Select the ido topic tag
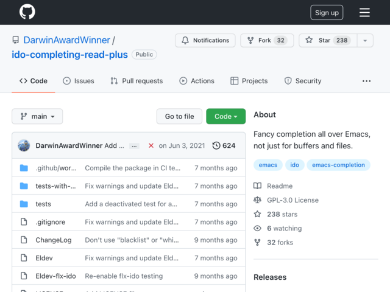 click(294, 165)
